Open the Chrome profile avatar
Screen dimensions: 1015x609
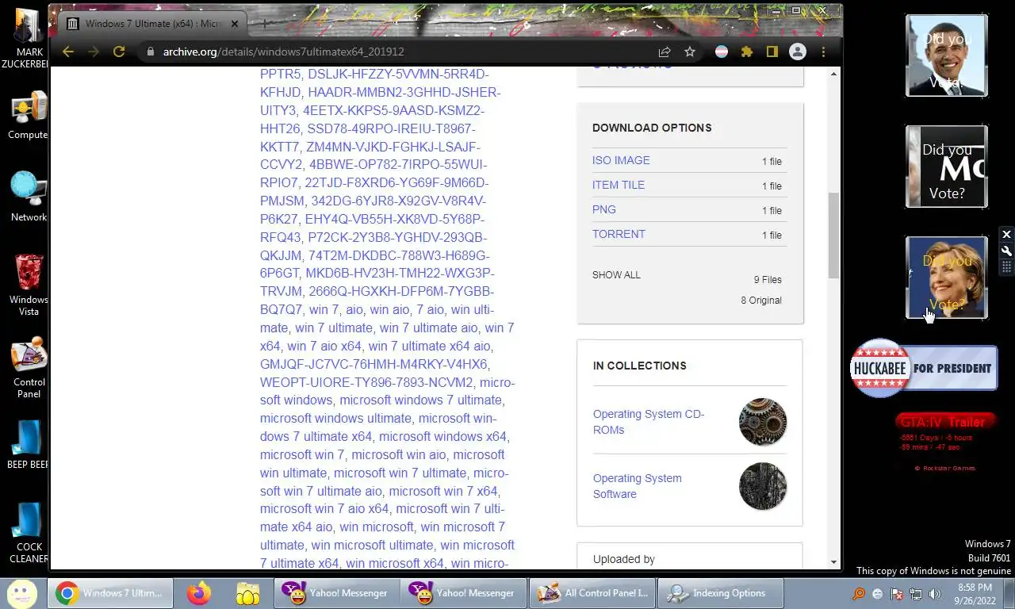click(798, 52)
